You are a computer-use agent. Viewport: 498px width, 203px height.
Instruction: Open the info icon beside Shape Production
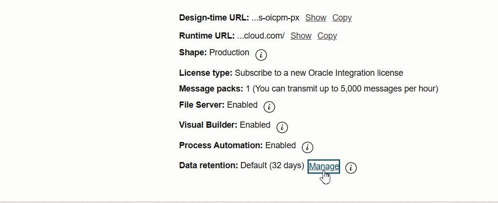(x=261, y=55)
